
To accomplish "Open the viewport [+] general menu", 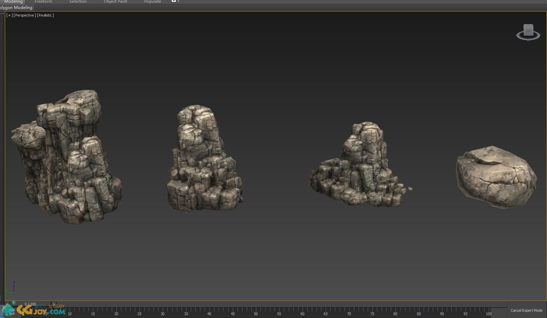I will coord(9,15).
